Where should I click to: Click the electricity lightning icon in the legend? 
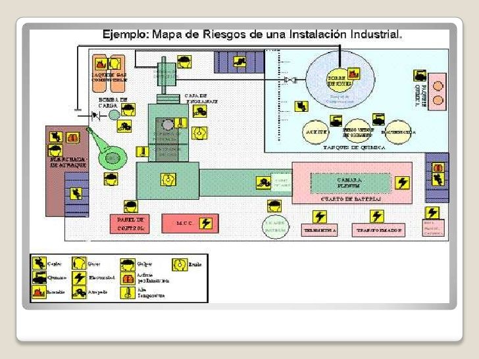click(x=79, y=277)
